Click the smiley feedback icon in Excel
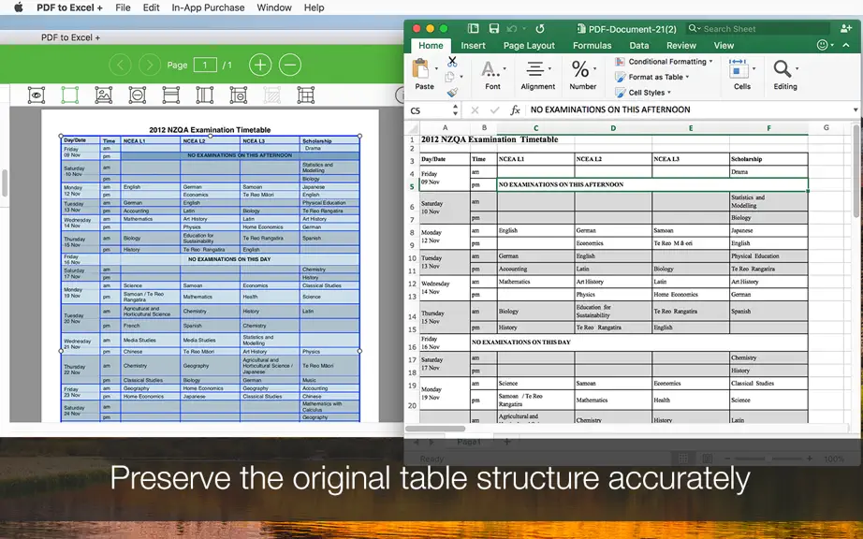This screenshot has width=863, height=539. (822, 45)
